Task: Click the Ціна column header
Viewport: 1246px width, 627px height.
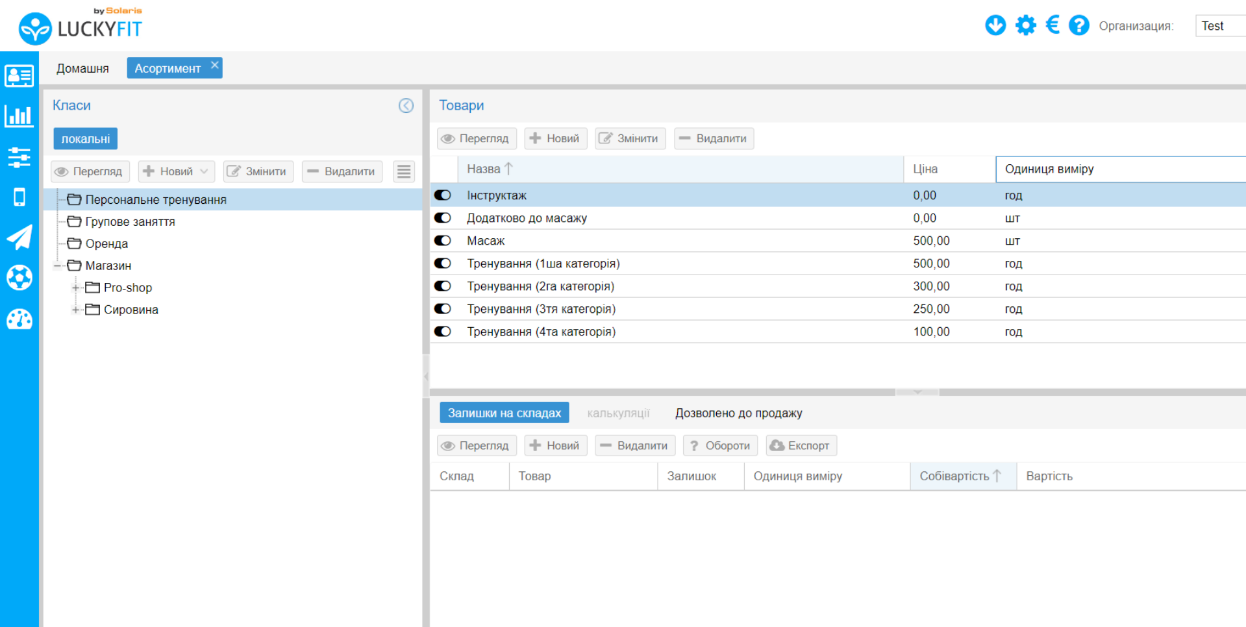Action: point(949,169)
